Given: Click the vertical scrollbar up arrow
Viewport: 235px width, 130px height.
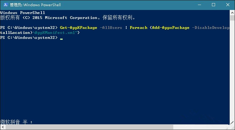Looking at the screenshot, I should tap(232, 13).
